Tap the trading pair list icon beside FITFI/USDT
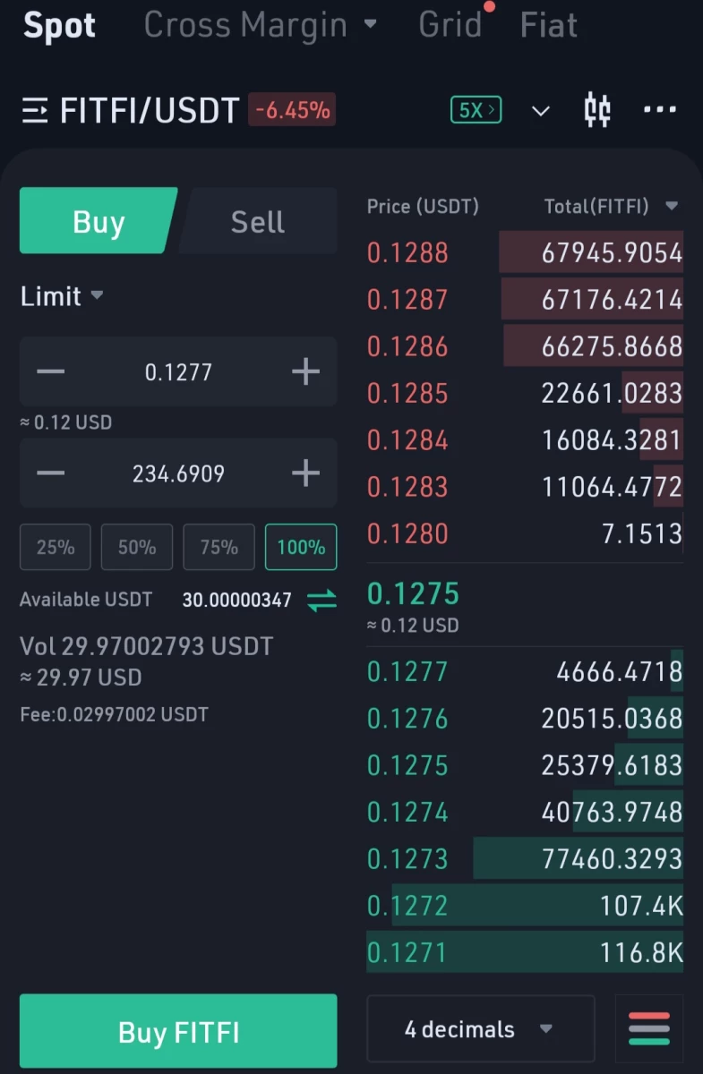This screenshot has height=1074, width=703. point(35,111)
